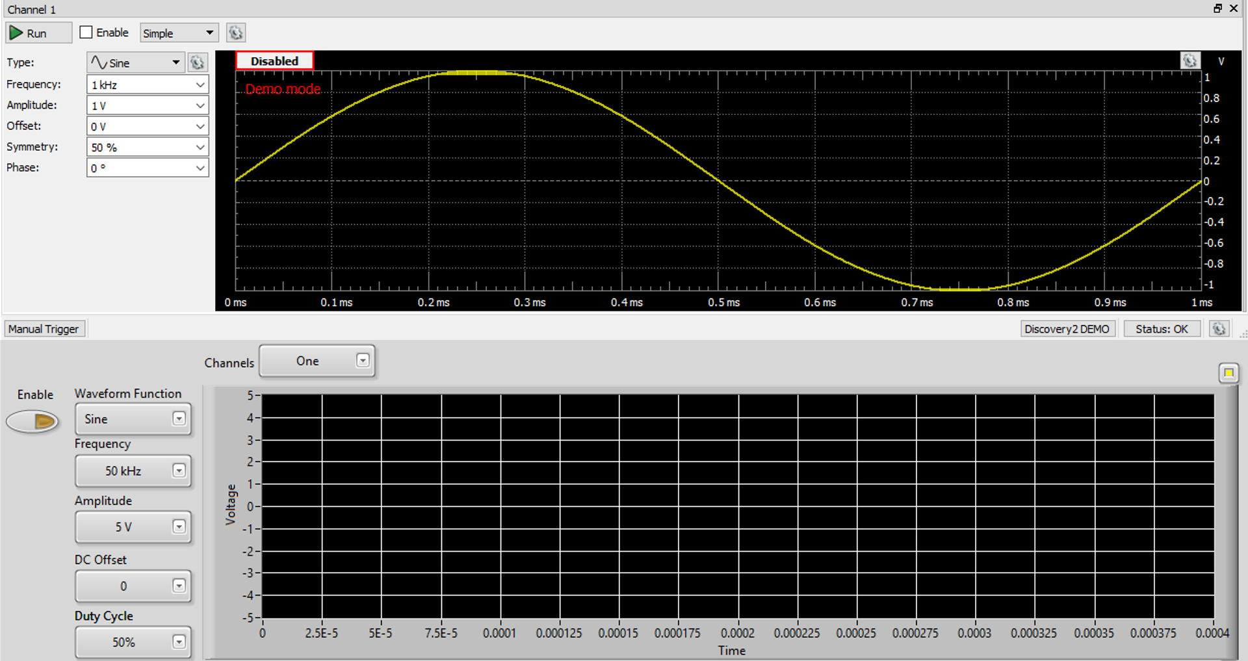Expand the Frequency dropdown showing 1 kHz
This screenshot has width=1248, height=661.
click(x=146, y=84)
